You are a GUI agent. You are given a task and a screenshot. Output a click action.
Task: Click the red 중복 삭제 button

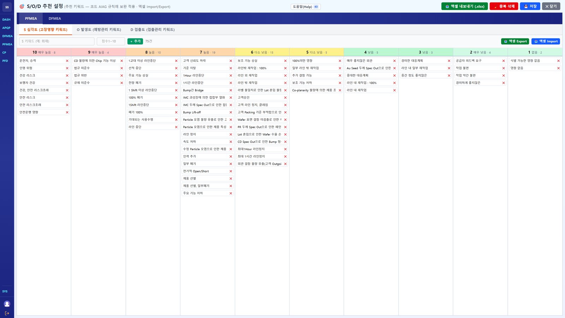pos(504,6)
